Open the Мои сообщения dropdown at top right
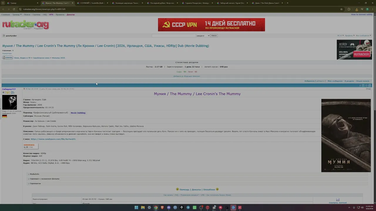Screen dimensions: 376x211 pos(364,35)
